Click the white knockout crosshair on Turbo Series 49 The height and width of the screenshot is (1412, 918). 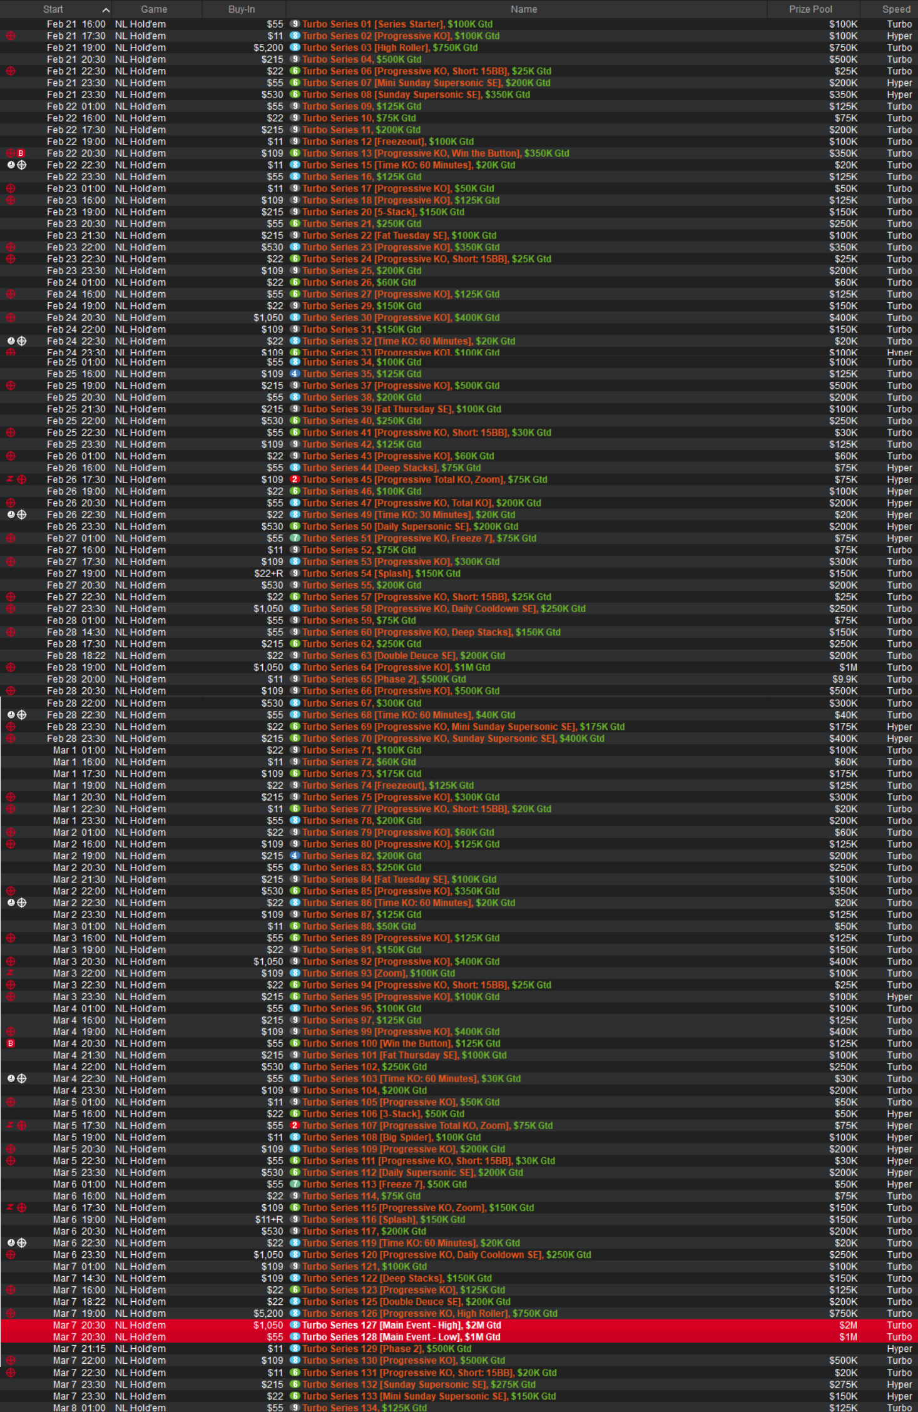(x=22, y=515)
